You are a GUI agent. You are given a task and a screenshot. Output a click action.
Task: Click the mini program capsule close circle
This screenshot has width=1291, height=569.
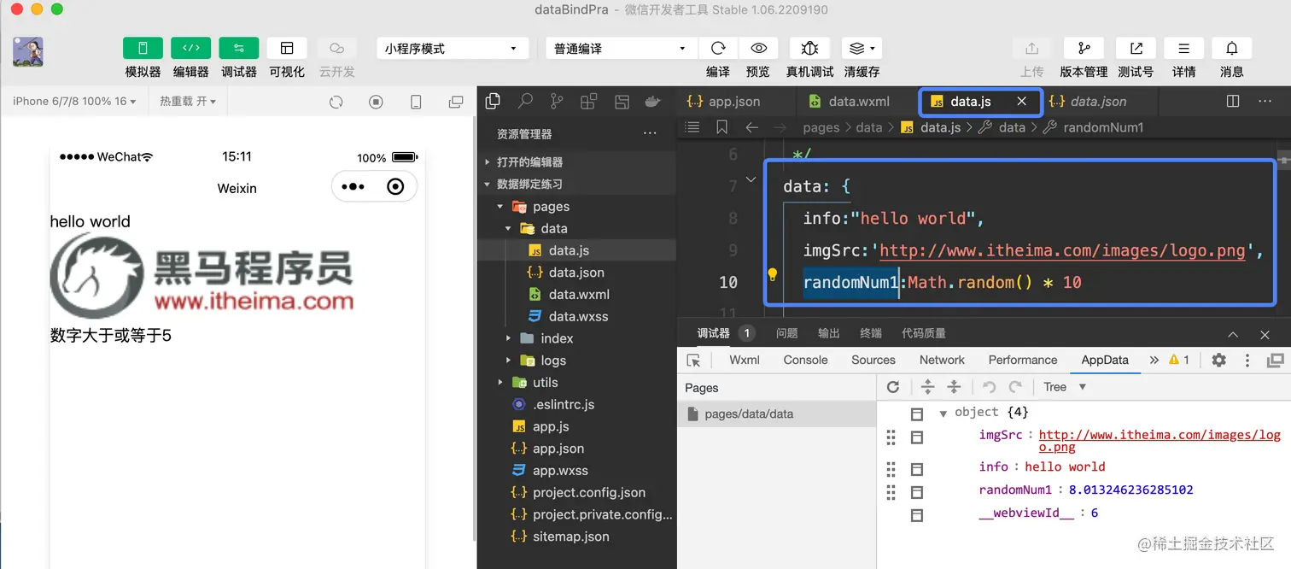click(395, 186)
